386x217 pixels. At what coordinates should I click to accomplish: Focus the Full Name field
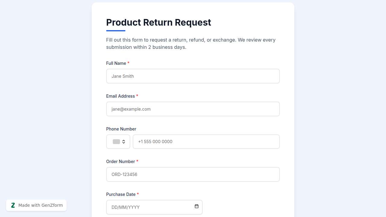point(193,76)
